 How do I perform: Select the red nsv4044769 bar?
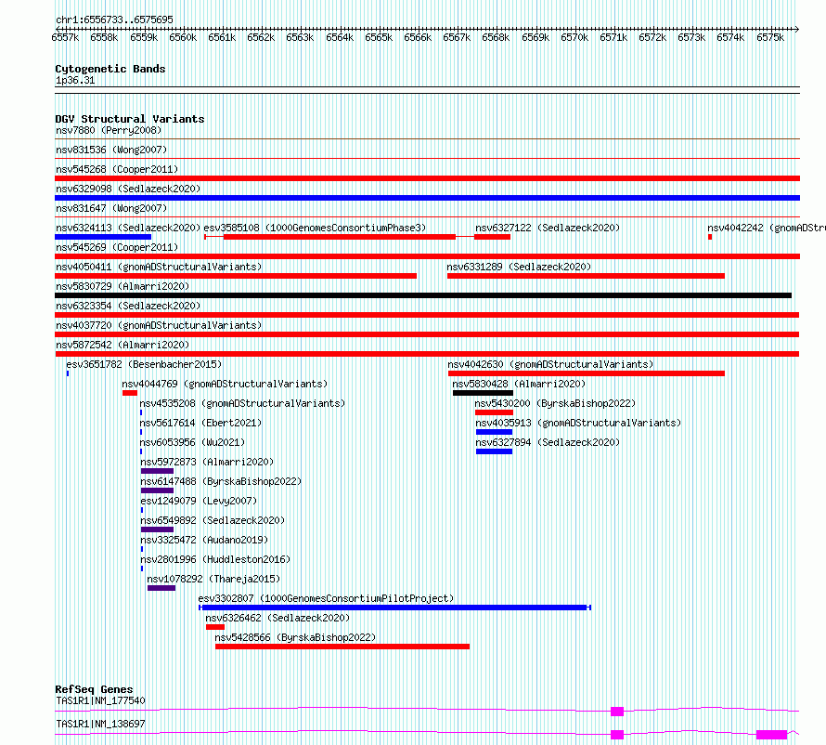[x=130, y=393]
